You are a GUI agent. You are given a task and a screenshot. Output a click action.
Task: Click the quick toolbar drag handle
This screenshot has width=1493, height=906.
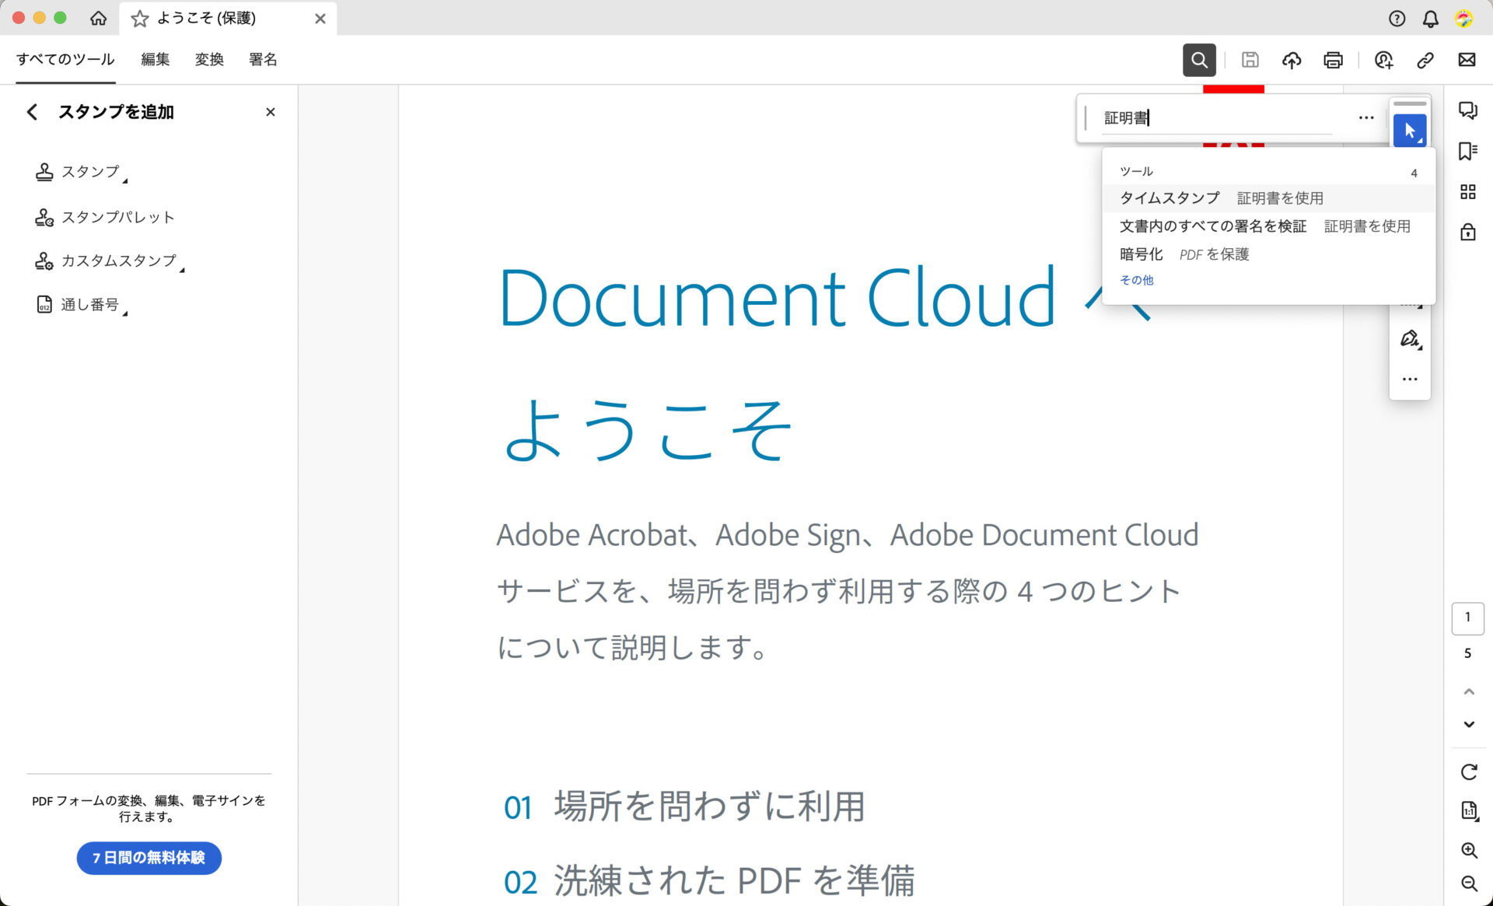pyautogui.click(x=1409, y=103)
